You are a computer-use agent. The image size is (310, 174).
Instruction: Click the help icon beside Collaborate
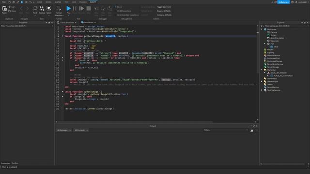(x=292, y=2)
